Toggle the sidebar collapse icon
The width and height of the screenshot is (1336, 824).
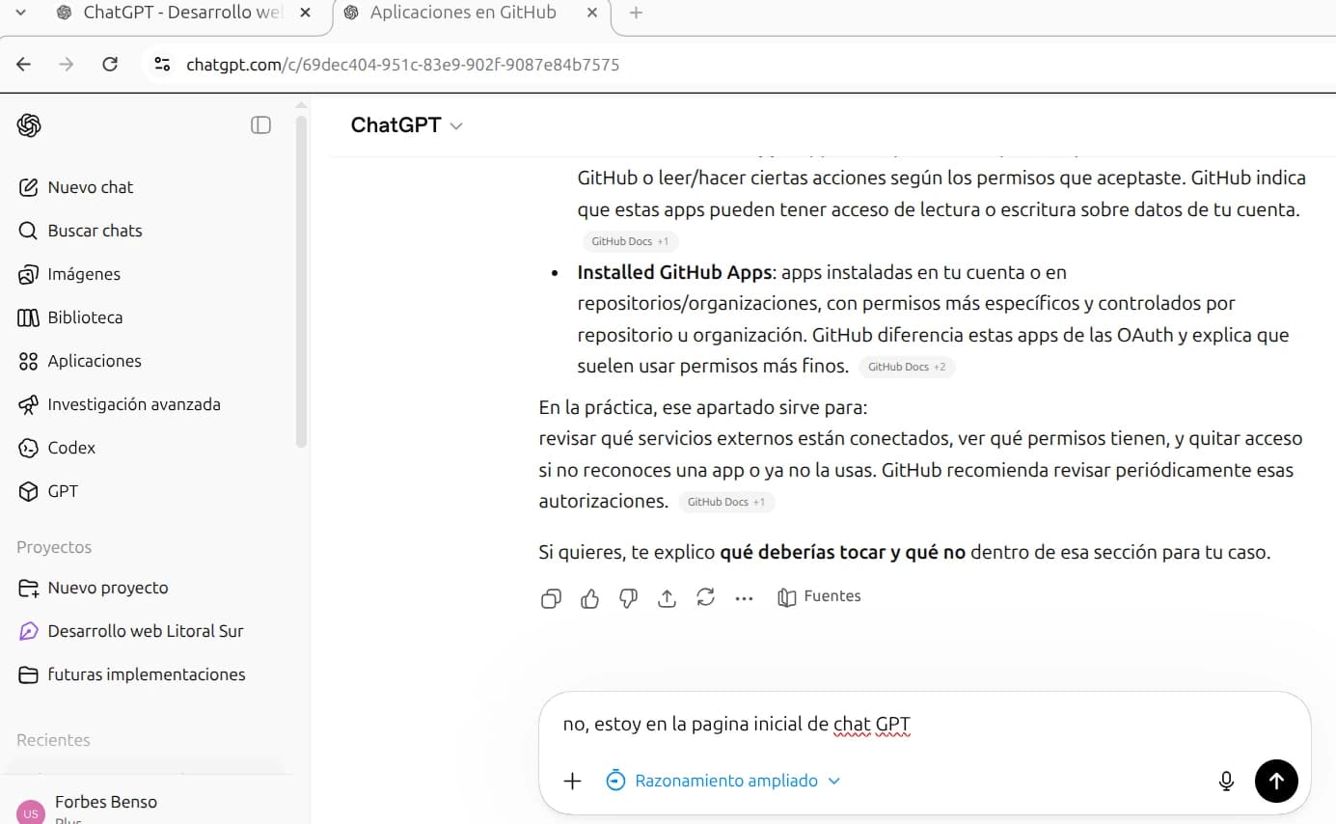[x=260, y=125]
